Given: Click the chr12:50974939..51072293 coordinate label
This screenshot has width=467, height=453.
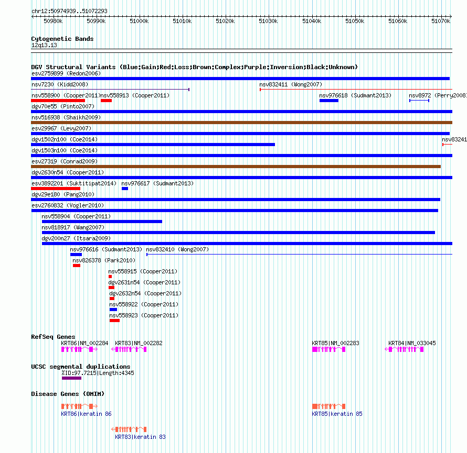Looking at the screenshot, I should [x=69, y=12].
